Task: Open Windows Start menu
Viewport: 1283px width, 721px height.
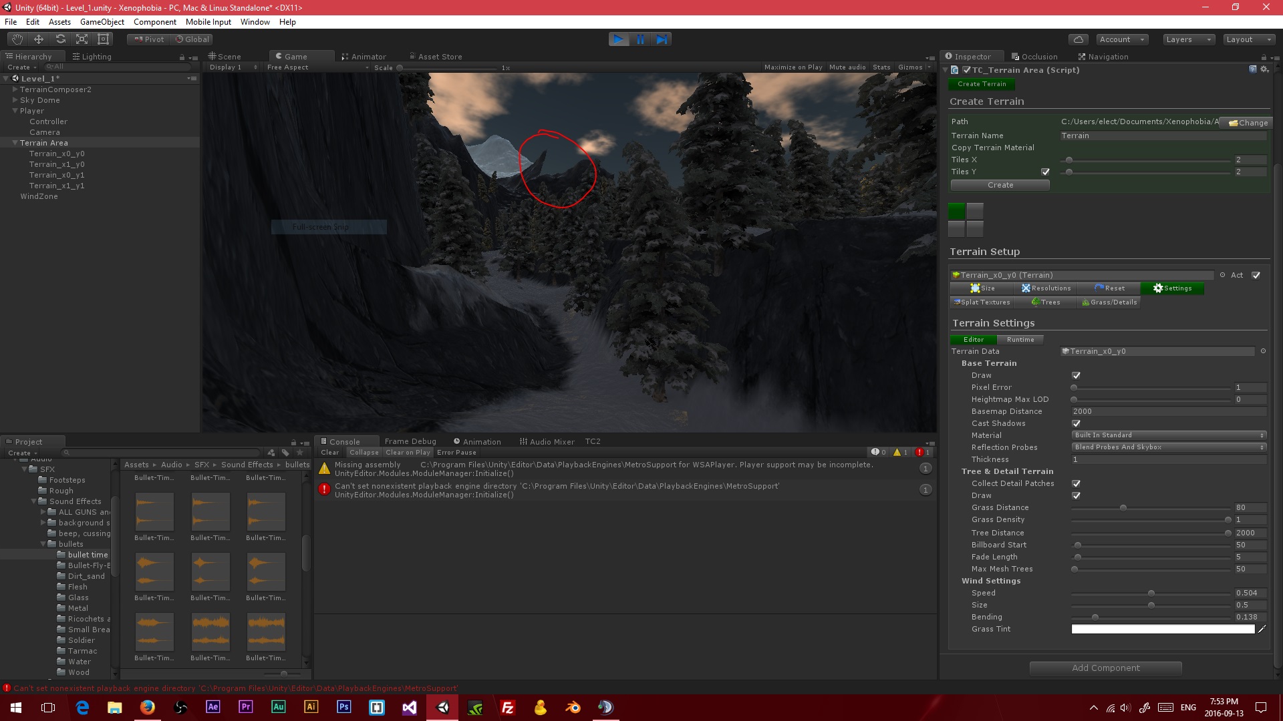Action: point(16,707)
